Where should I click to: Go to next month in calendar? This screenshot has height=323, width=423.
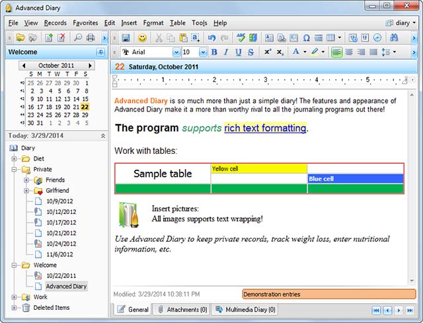[90, 65]
